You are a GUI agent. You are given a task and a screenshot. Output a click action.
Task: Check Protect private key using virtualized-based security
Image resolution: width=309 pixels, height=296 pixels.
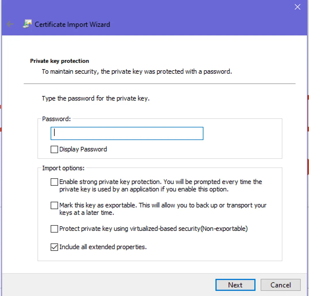pyautogui.click(x=54, y=229)
